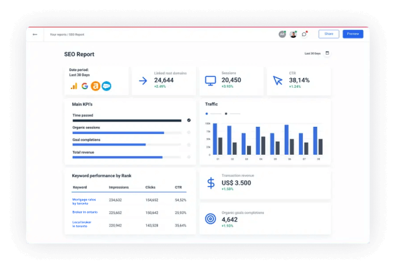
Task: Open the Google Analytics bar-chart icon
Action: pos(74,85)
